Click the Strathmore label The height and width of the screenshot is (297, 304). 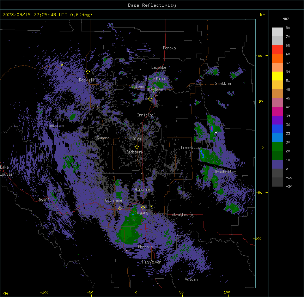tap(182, 214)
